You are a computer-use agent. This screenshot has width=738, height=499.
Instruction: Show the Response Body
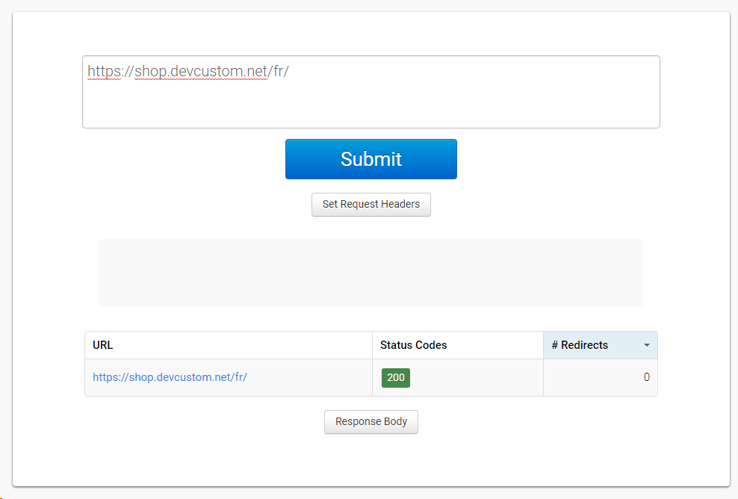(371, 422)
